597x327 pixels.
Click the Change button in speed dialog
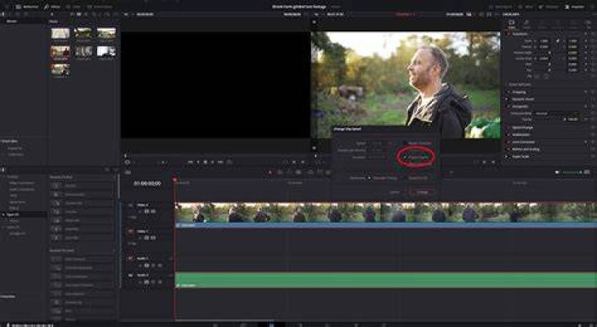[422, 192]
